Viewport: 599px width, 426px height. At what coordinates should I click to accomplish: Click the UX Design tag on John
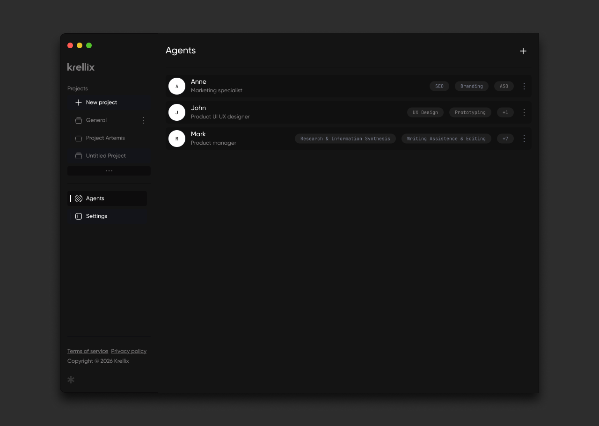[x=425, y=112]
